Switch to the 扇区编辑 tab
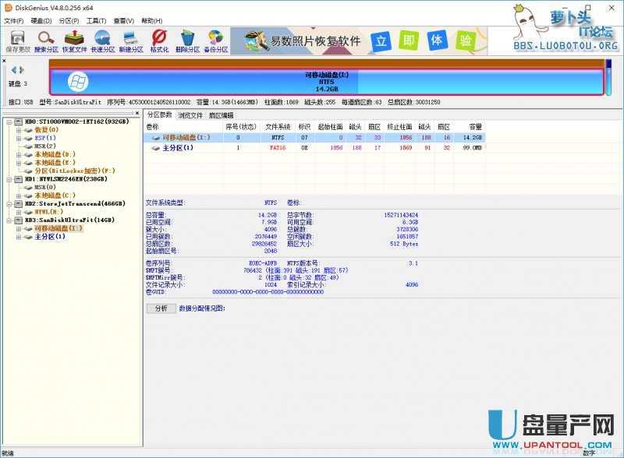 coord(221,114)
